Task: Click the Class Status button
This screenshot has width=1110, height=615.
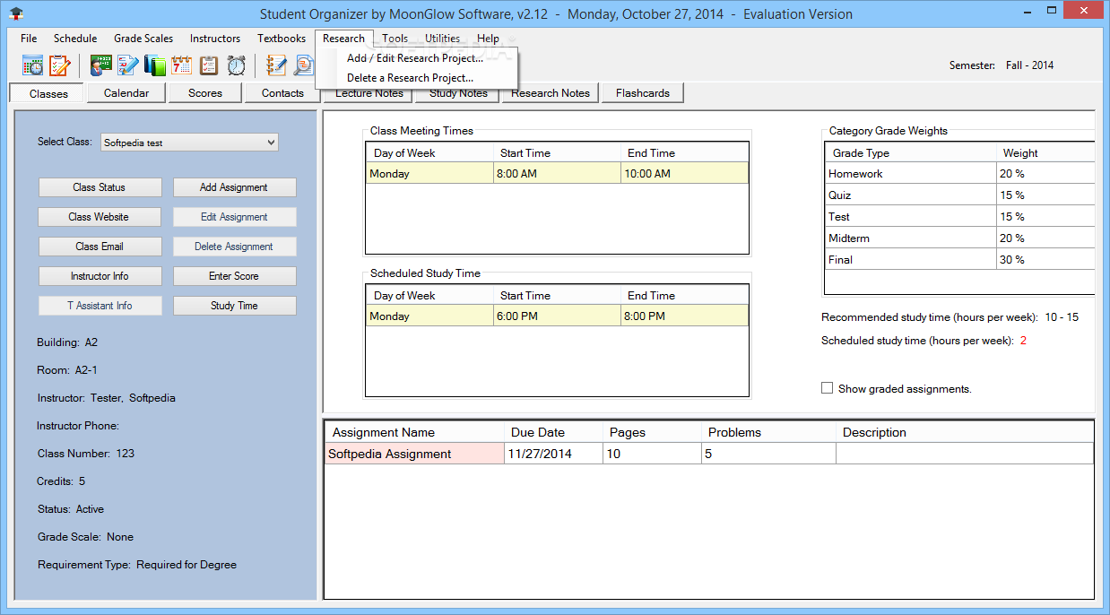Action: click(100, 187)
